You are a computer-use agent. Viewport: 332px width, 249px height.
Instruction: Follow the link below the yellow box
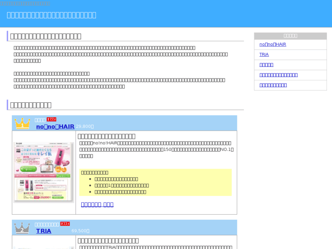(97, 205)
